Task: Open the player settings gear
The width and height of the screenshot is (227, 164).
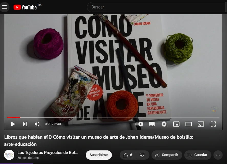Action: point(164,124)
